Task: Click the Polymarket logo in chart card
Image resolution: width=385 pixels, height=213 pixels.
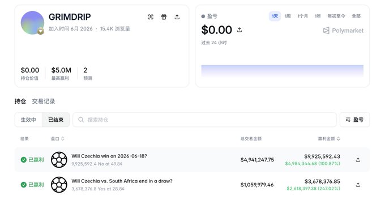Action: (x=343, y=31)
